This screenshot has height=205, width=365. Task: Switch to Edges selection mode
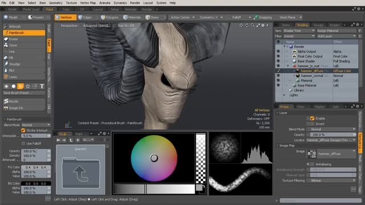coord(87,18)
